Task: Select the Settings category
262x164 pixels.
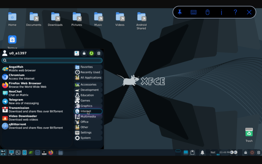Action: (x=88, y=133)
